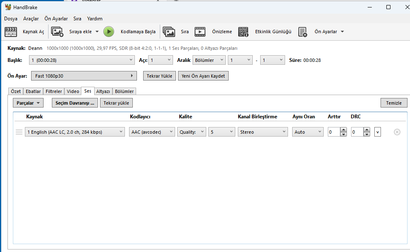The image size is (410, 252).
Task: Open the Araçlar menu
Action: tap(31, 19)
